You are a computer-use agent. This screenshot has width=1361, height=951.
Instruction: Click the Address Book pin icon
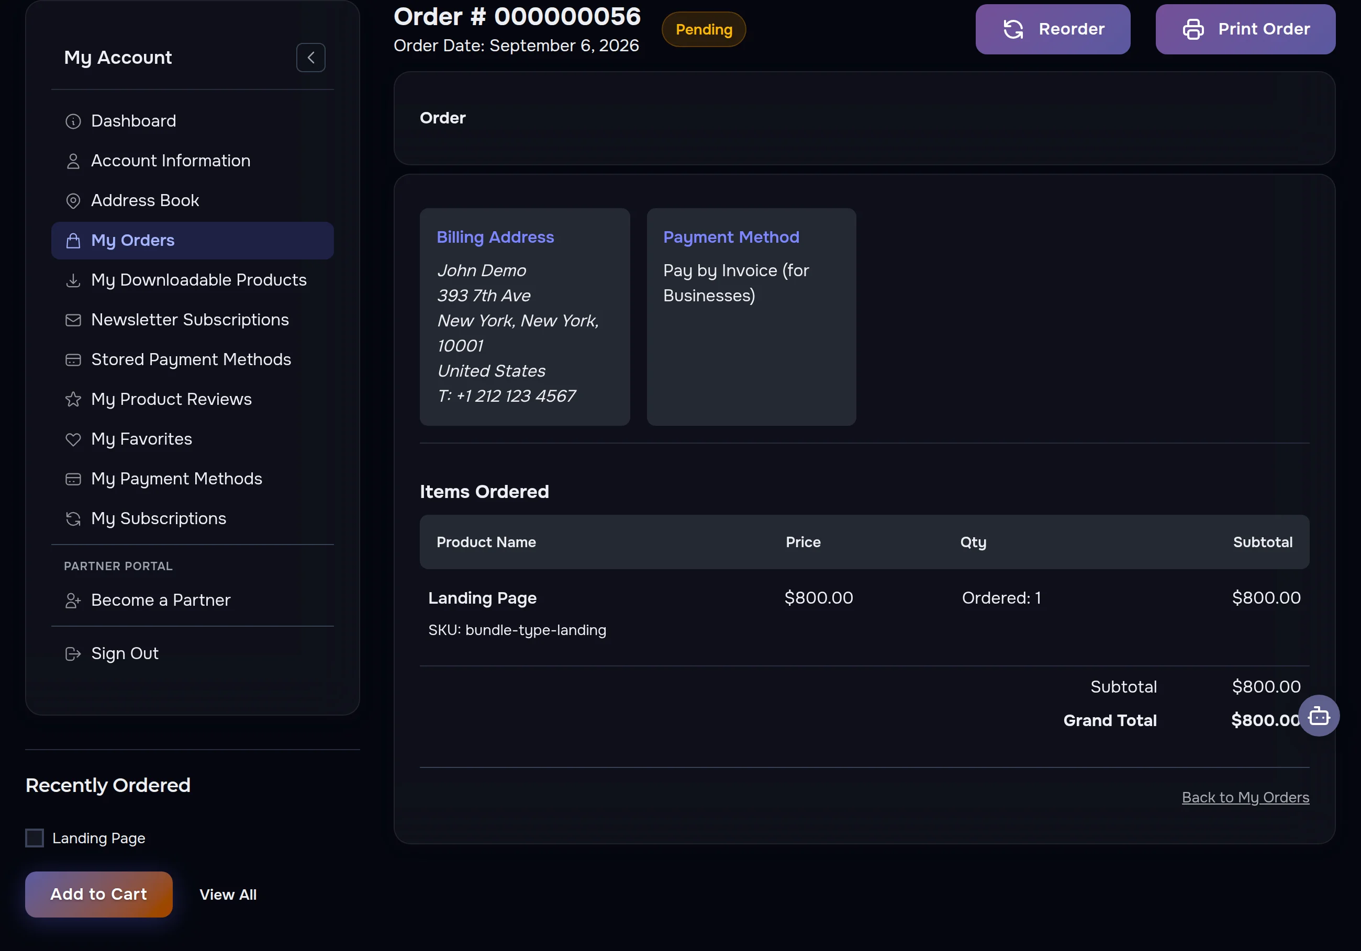point(73,201)
